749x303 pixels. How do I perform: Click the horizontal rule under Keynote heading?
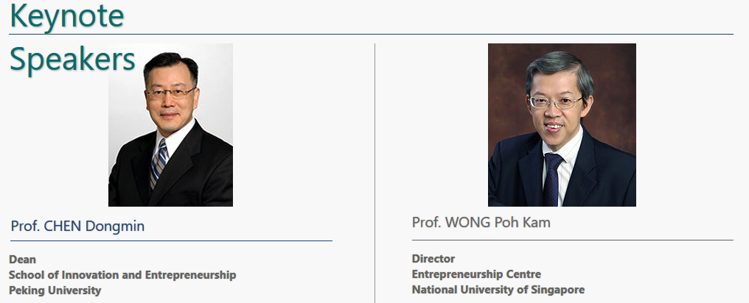[371, 35]
